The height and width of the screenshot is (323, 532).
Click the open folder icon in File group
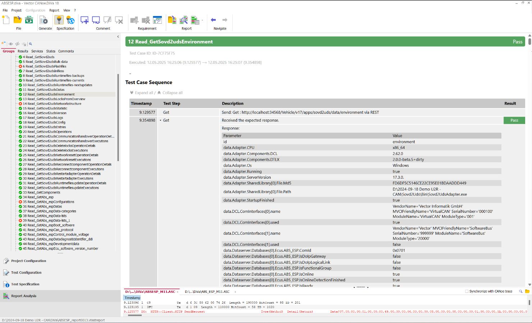click(x=18, y=20)
